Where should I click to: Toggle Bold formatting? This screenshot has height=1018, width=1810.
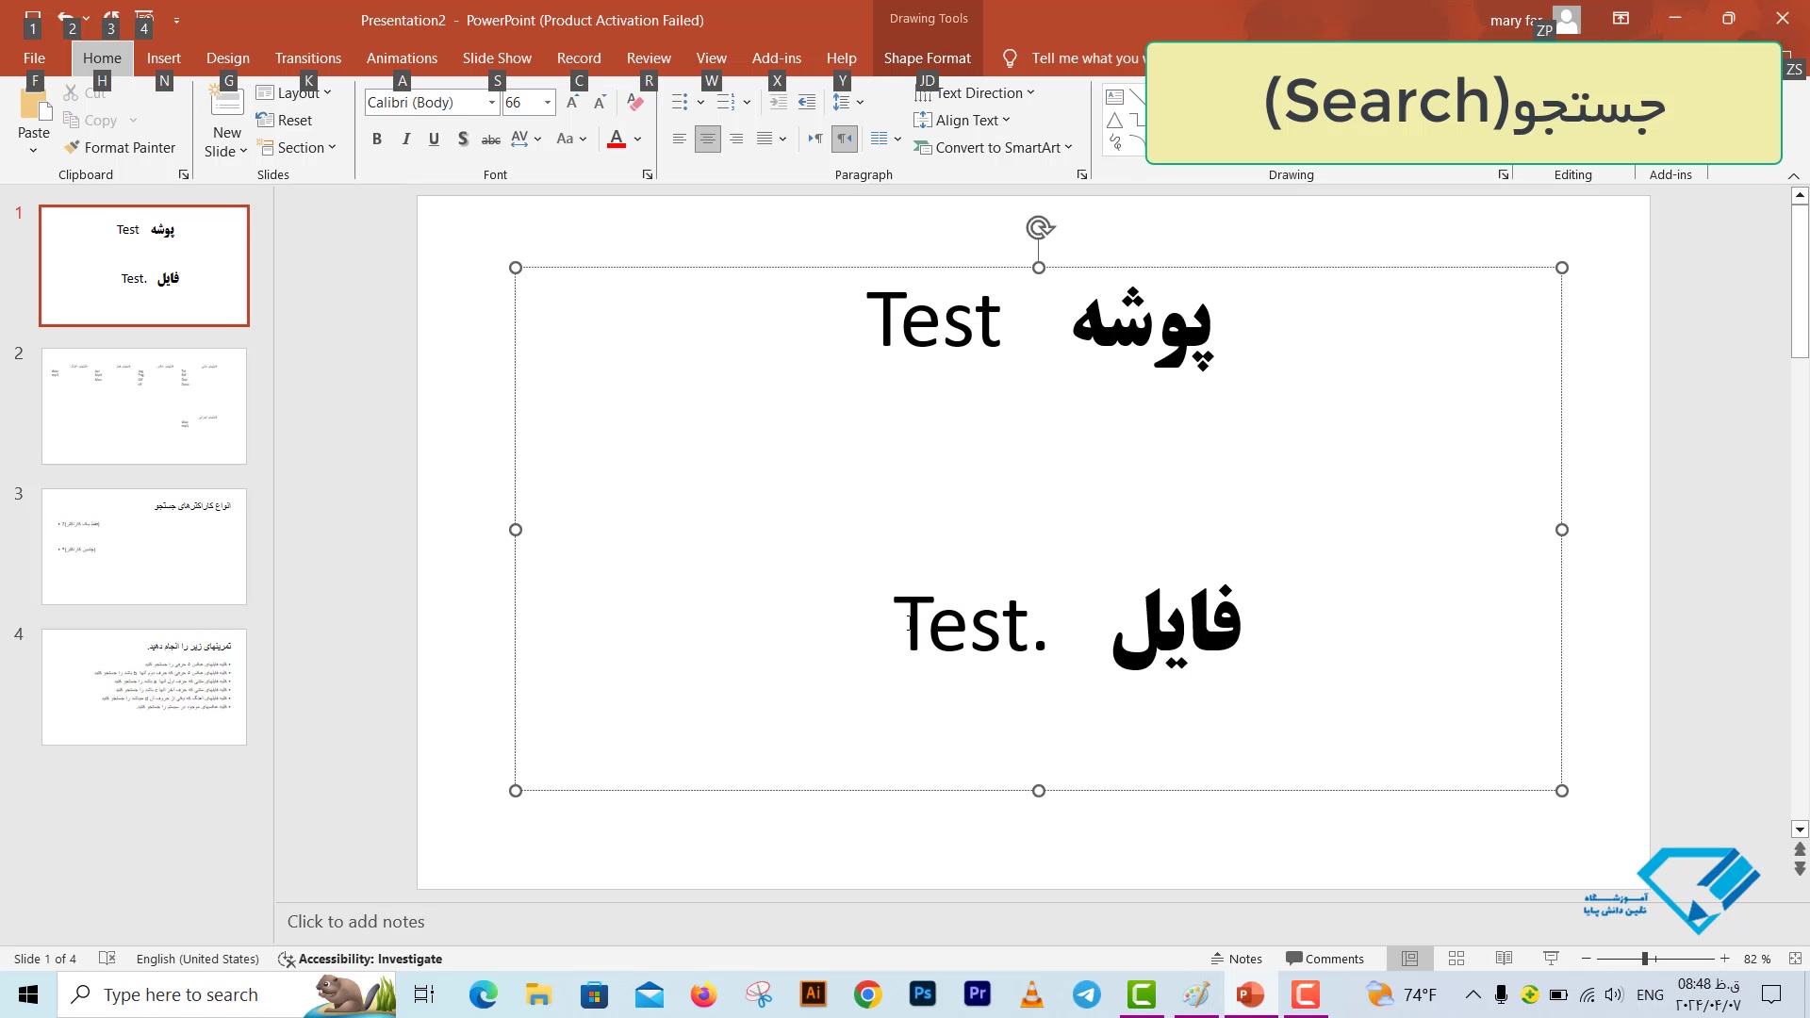(x=377, y=140)
